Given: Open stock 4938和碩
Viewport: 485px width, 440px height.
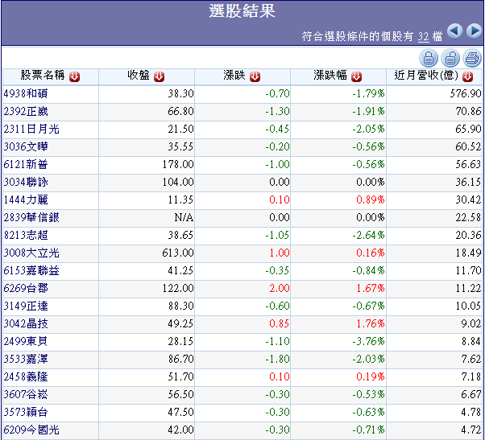Looking at the screenshot, I should tap(26, 93).
